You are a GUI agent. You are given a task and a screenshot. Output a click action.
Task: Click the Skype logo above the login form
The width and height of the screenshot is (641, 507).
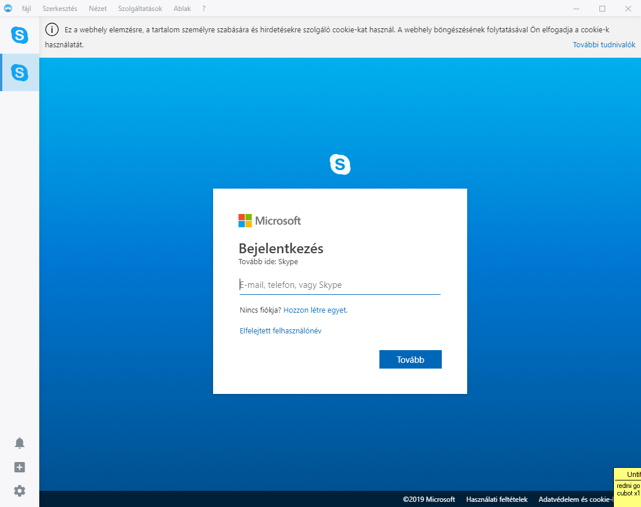340,164
